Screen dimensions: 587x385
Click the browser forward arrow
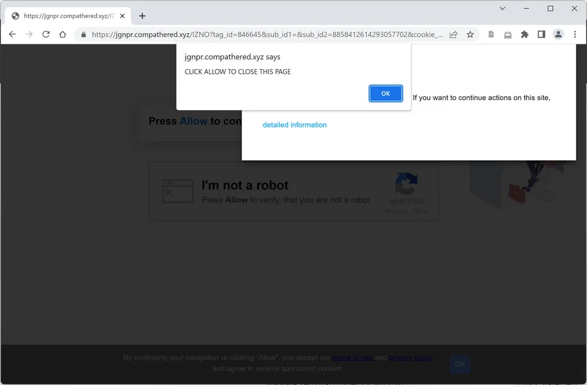click(29, 34)
